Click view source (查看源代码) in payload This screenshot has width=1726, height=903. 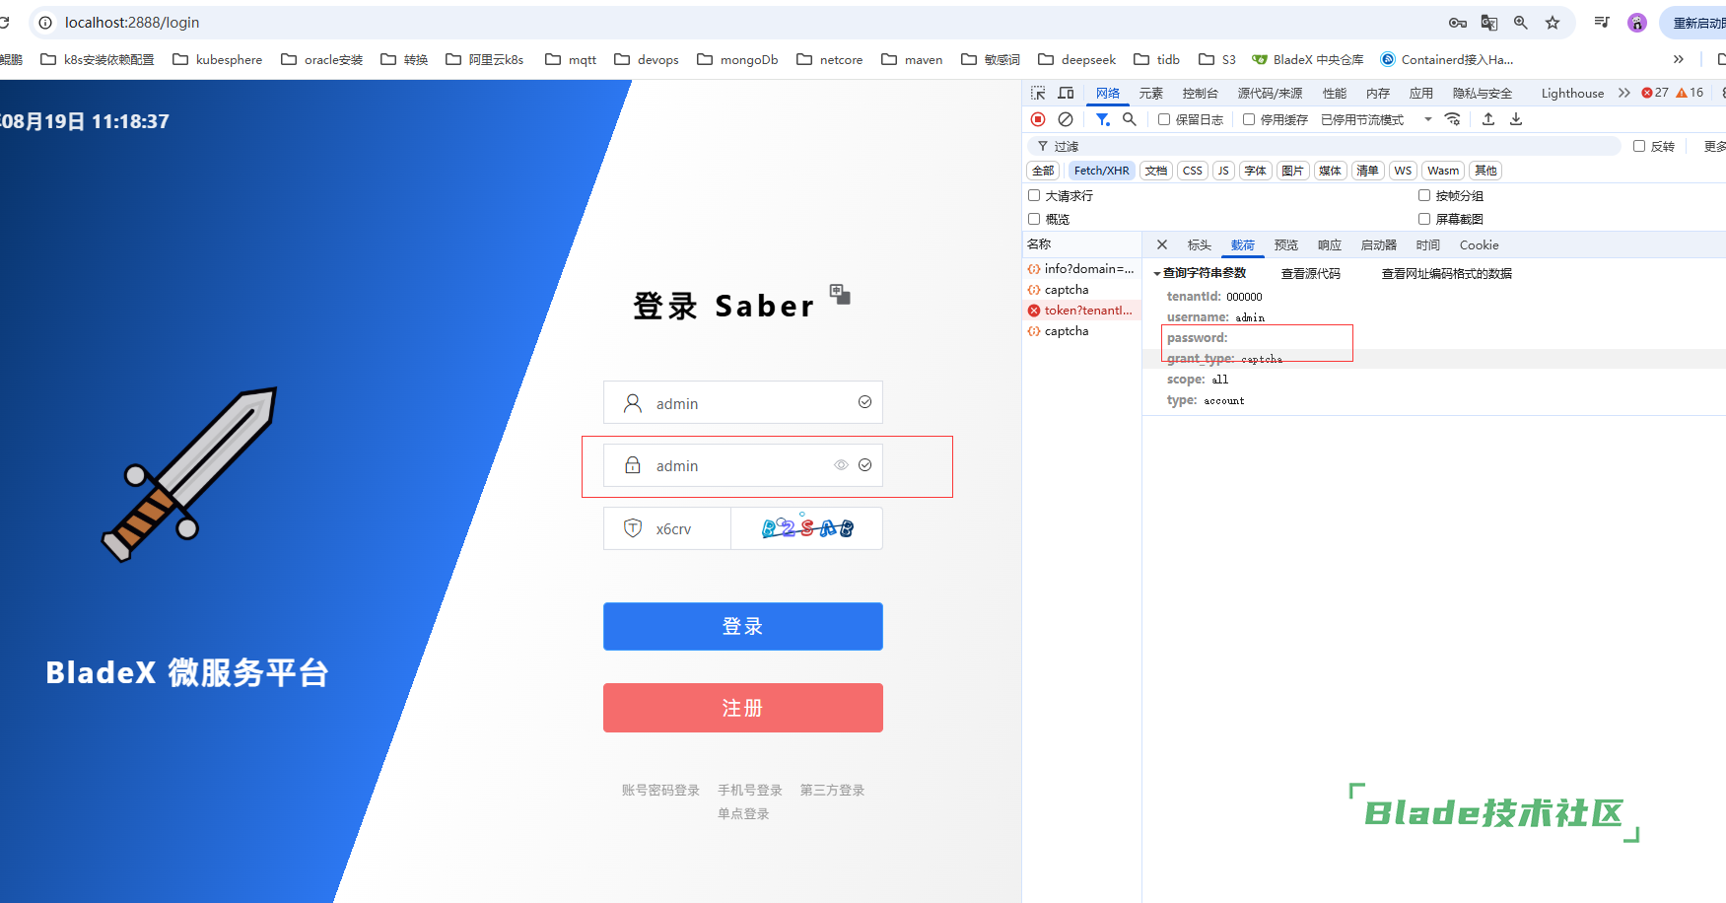[x=1310, y=273]
